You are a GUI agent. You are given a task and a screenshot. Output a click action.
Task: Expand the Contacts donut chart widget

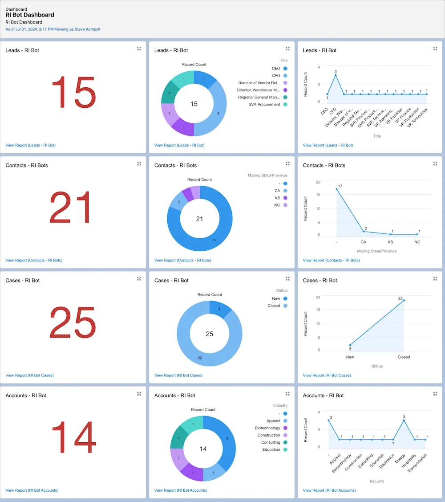(287, 163)
